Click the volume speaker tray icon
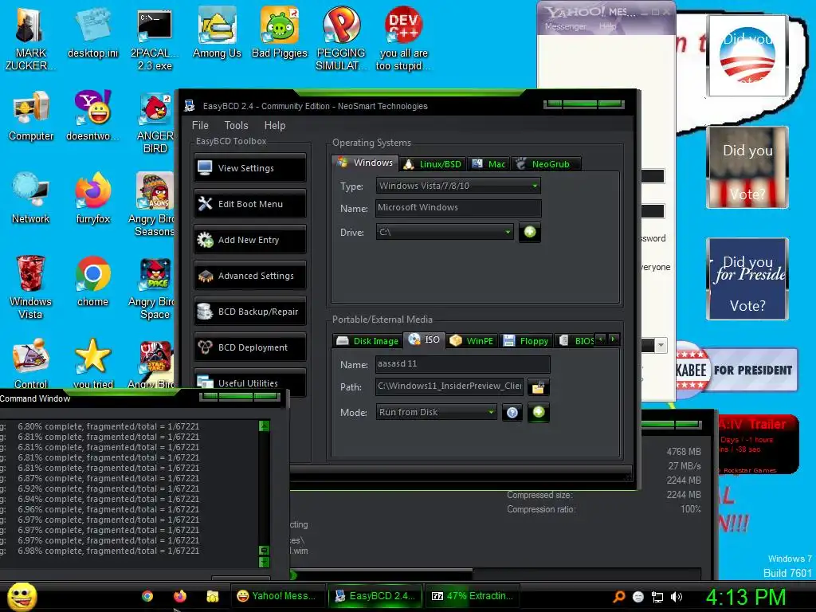Image resolution: width=816 pixels, height=612 pixels. point(677,597)
